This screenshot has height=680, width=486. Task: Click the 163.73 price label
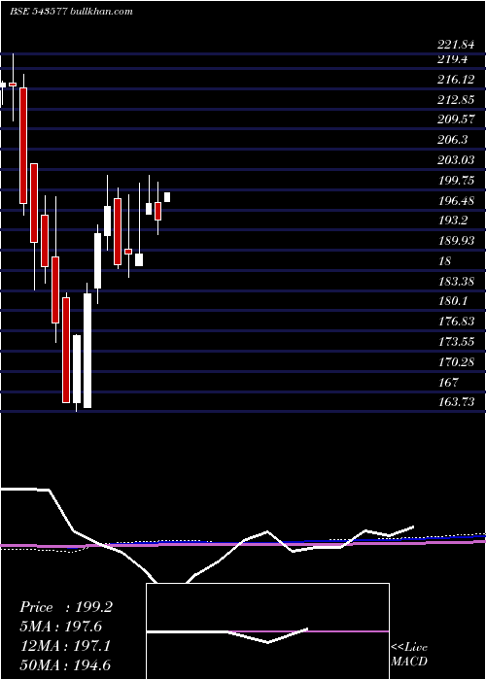456,402
